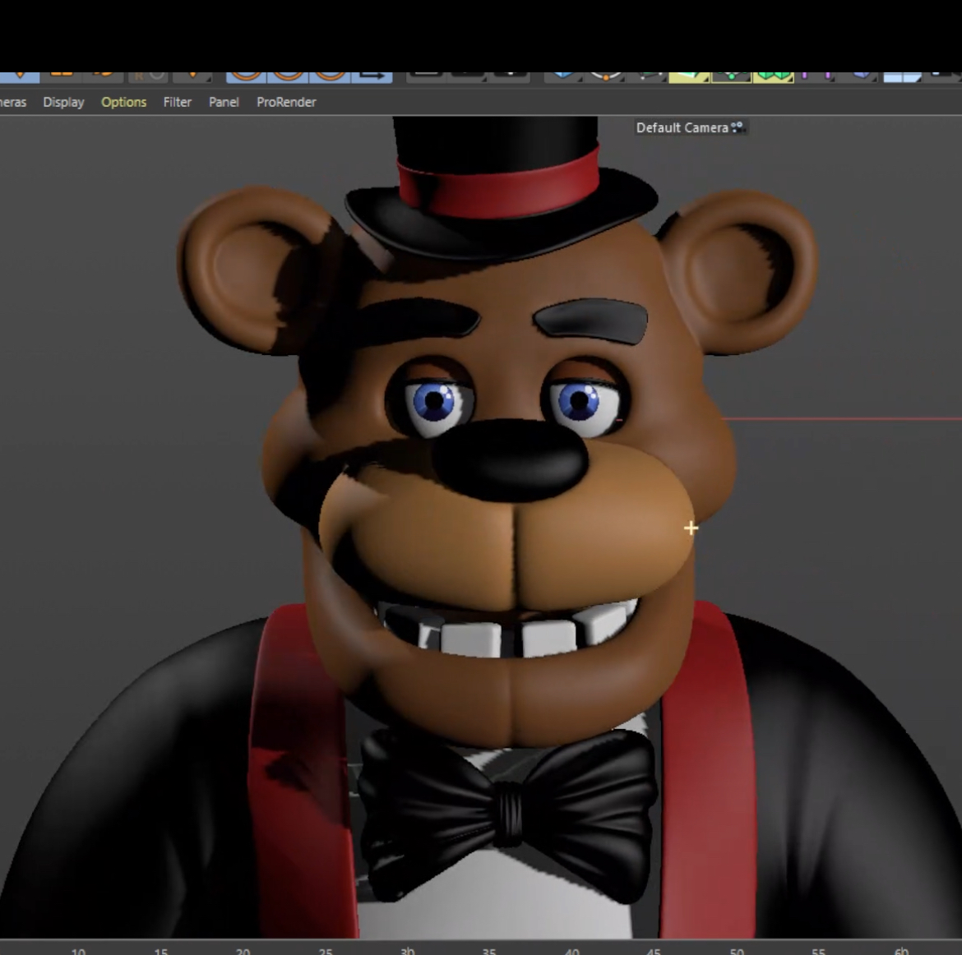Click the icon beside Default Camera label

pos(738,127)
